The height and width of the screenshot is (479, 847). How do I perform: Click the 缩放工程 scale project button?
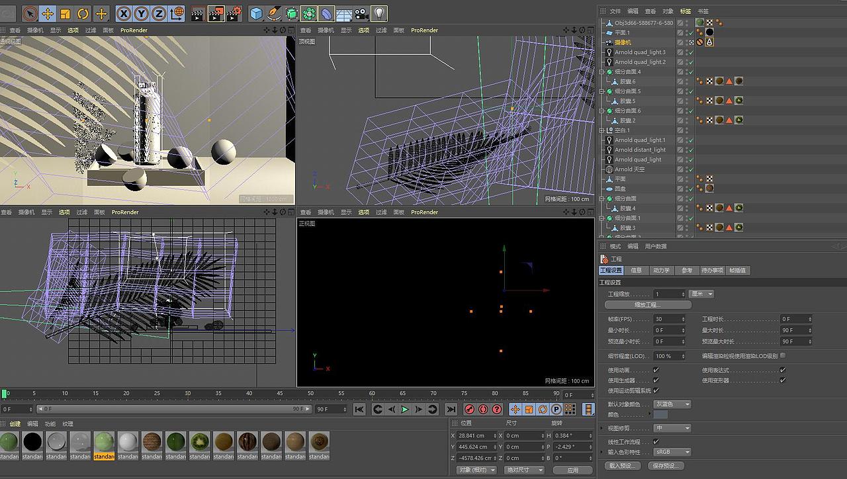649,305
